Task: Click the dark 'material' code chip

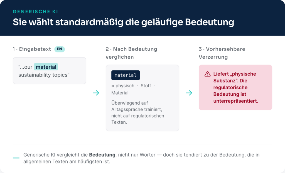Action: click(126, 75)
